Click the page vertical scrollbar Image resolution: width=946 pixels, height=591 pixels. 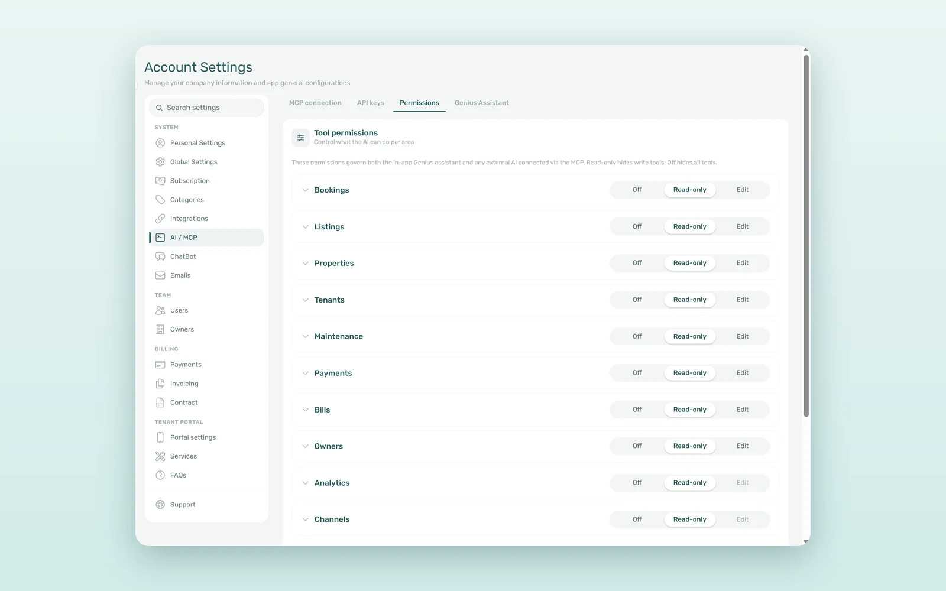806,236
